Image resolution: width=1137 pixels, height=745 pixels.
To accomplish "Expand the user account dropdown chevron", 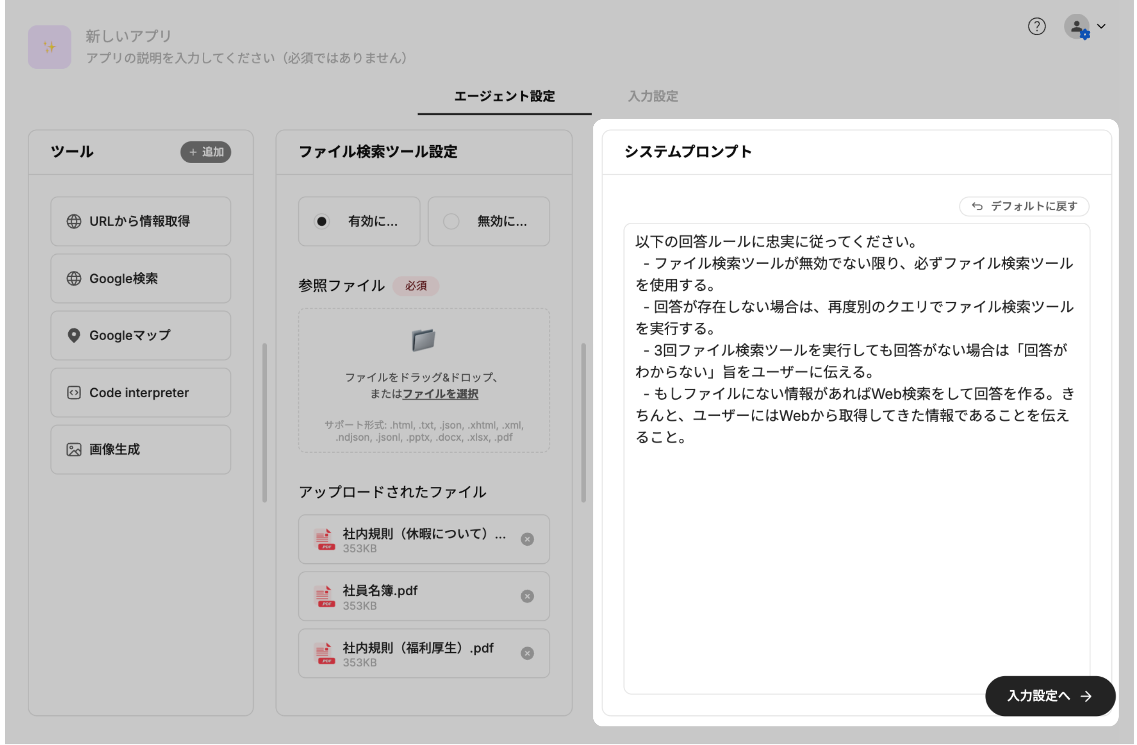I will click(1101, 26).
